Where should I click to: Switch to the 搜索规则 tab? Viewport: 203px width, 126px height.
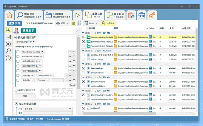[x=29, y=15]
